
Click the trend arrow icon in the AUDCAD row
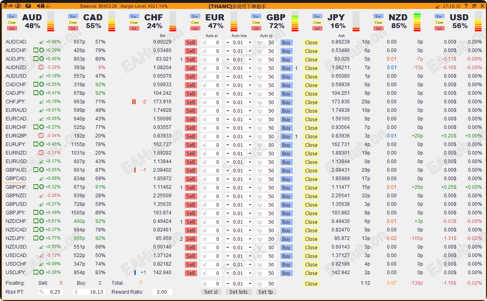click(x=41, y=42)
